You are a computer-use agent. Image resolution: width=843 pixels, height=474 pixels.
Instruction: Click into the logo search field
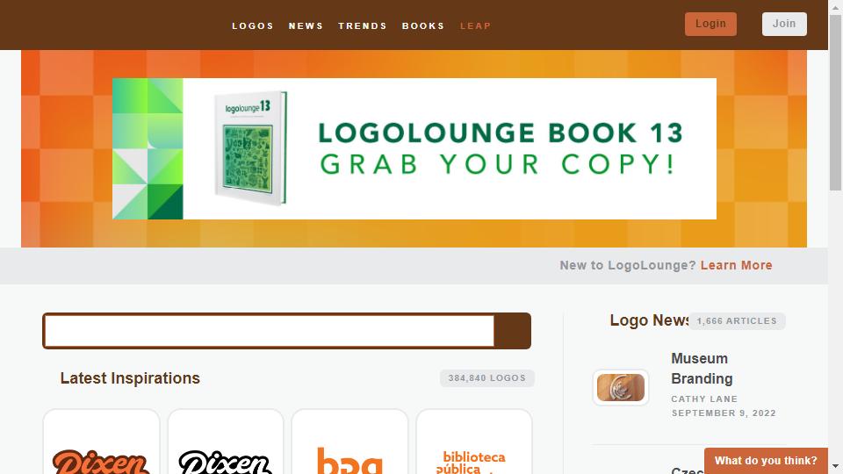point(270,331)
